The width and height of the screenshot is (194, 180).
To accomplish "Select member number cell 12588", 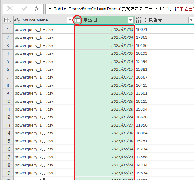I will [x=164, y=157].
